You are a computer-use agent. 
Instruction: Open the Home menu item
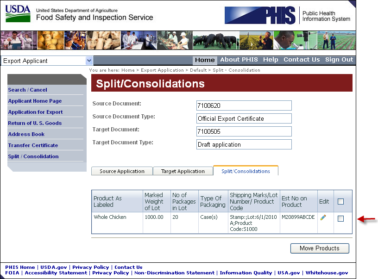pos(205,60)
